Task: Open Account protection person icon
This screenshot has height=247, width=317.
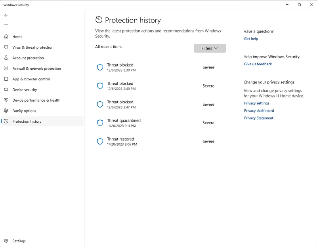Action: tap(6, 58)
